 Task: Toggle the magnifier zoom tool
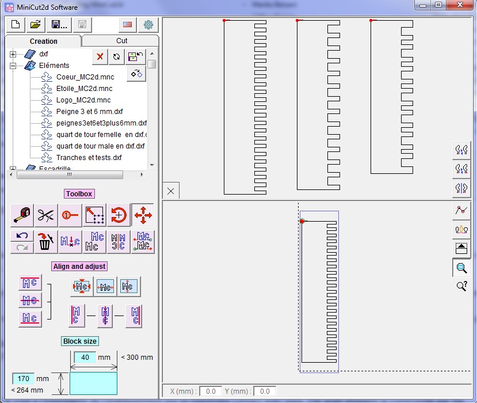click(461, 268)
